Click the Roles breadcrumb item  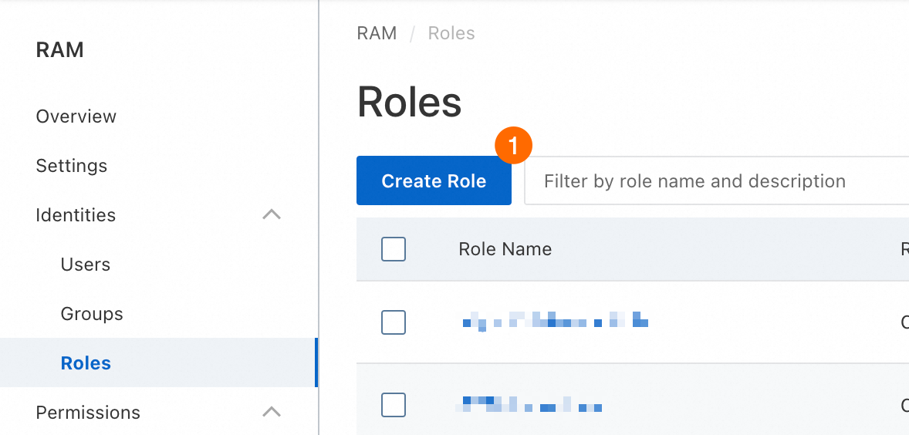[451, 33]
